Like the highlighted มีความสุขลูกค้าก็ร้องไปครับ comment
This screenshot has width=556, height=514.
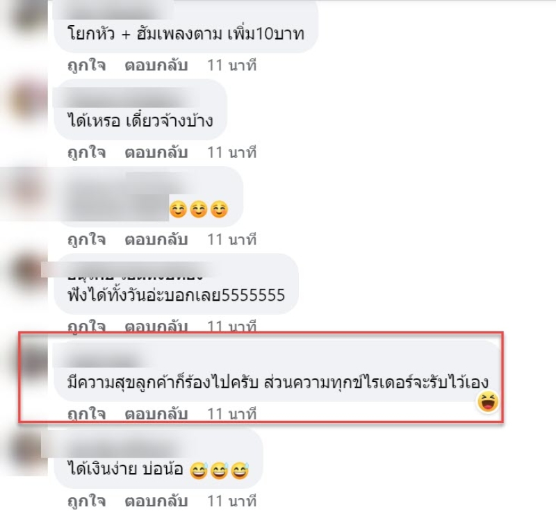pos(86,414)
